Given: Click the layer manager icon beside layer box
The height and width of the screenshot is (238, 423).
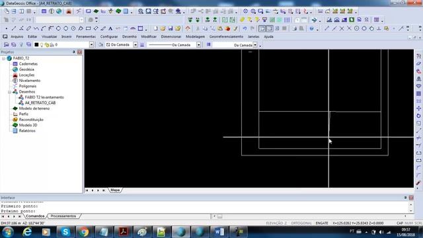Looking at the screenshot, I should pyautogui.click(x=6, y=44).
